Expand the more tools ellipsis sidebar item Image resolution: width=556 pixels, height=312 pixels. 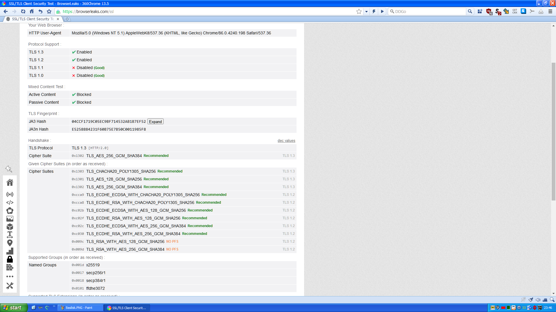tap(10, 276)
